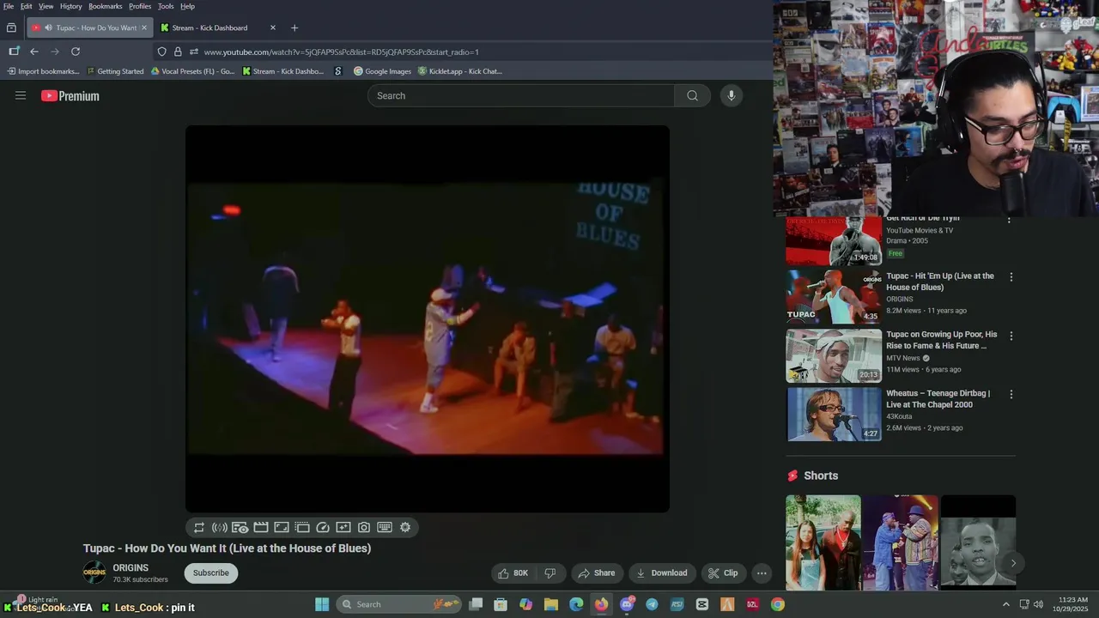This screenshot has height=618, width=1099.
Task: Open Tupac on Growing Up Poor video title
Action: click(x=942, y=340)
